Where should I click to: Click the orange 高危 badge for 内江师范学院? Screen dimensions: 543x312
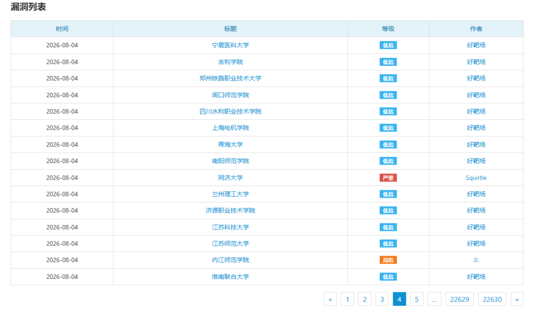(x=388, y=260)
